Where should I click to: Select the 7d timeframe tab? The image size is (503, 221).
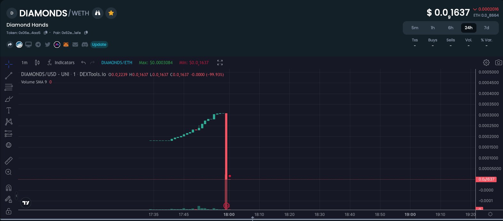(x=486, y=28)
